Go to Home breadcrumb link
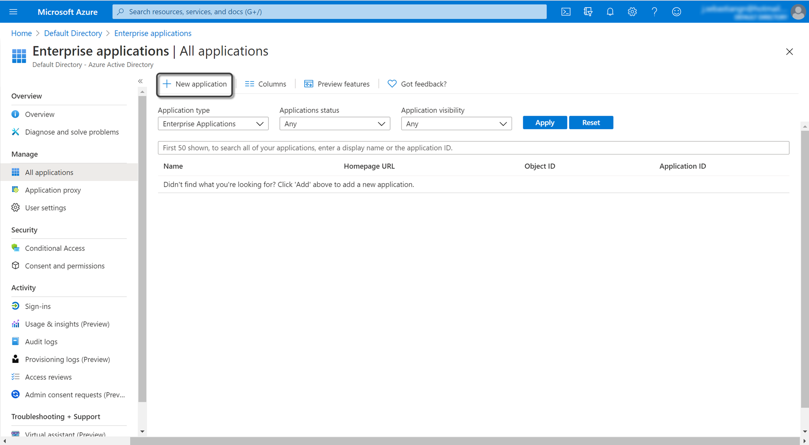Viewport: 809px width, 445px height. 21,33
